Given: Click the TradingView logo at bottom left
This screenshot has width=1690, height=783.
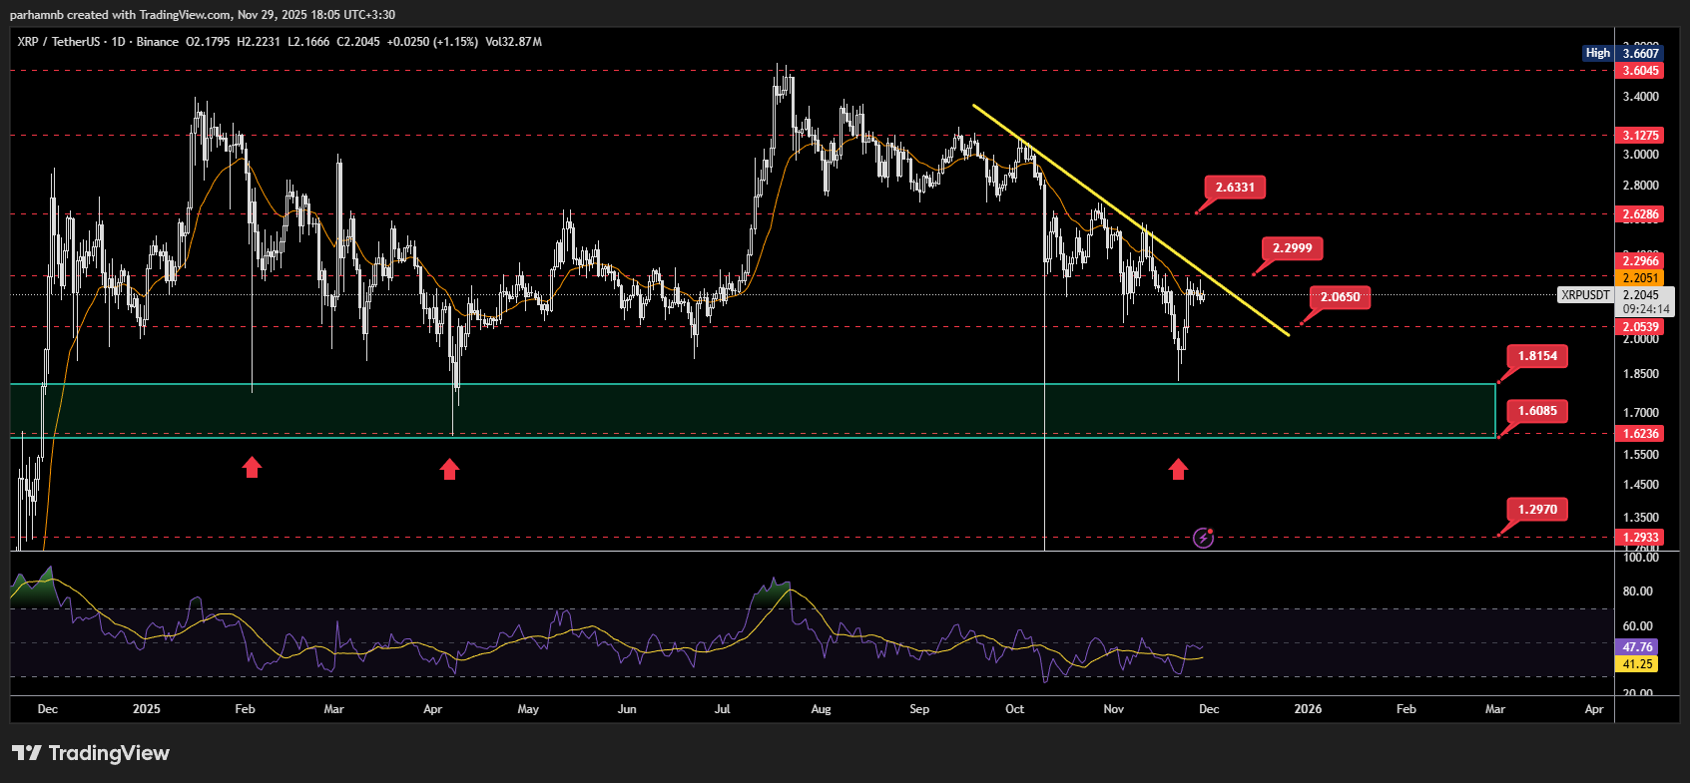Looking at the screenshot, I should (91, 753).
